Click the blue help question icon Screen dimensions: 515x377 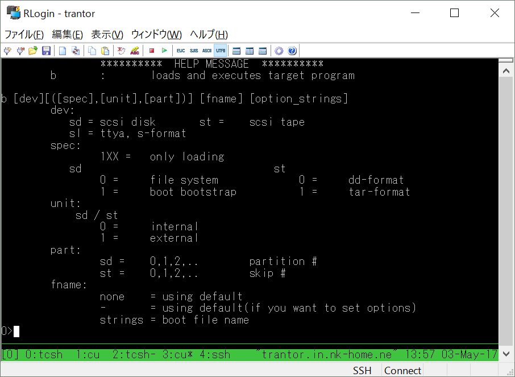[292, 51]
